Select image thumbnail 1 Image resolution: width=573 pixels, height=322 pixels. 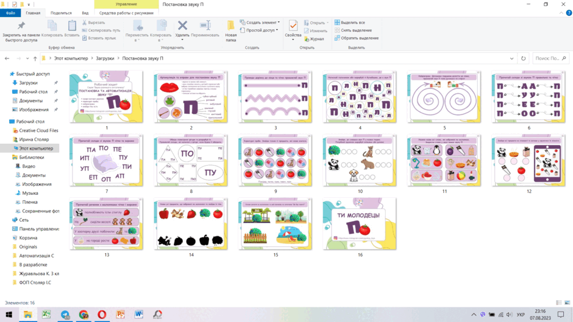[x=106, y=97]
